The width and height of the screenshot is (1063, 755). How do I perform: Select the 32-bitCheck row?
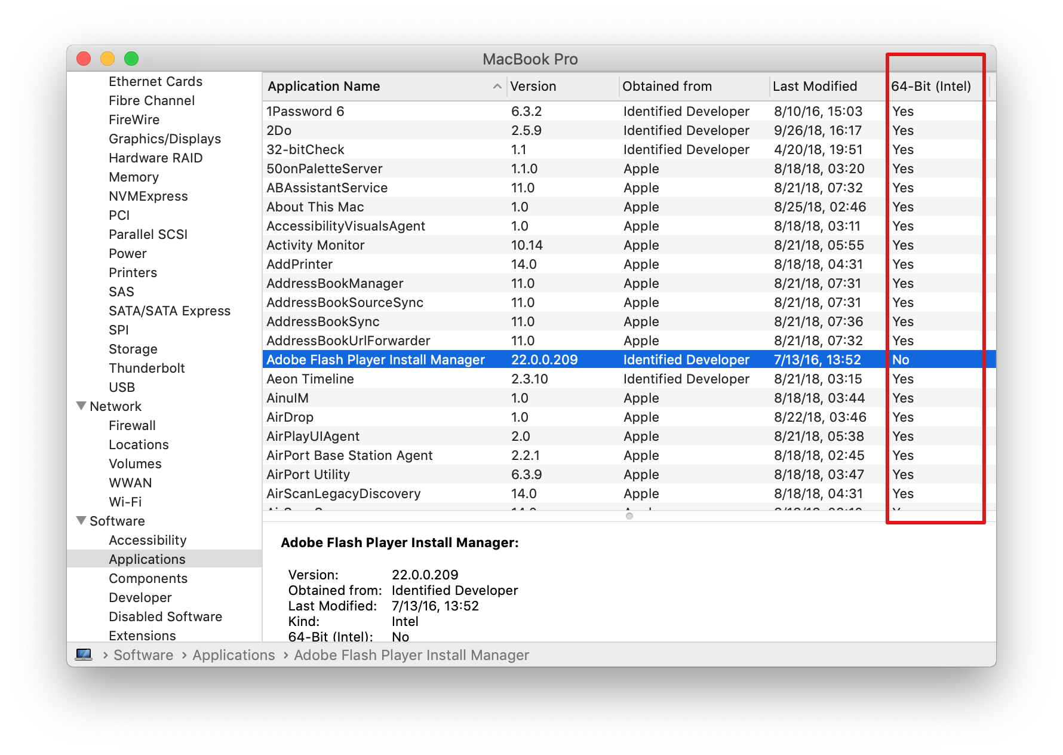coord(629,149)
